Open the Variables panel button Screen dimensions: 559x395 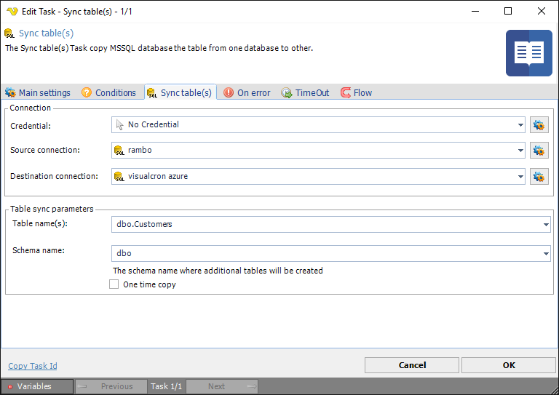[36, 386]
